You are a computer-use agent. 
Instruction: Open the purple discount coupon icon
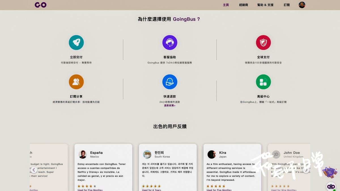click(x=330, y=172)
